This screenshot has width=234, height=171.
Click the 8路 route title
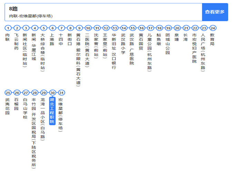(13, 9)
